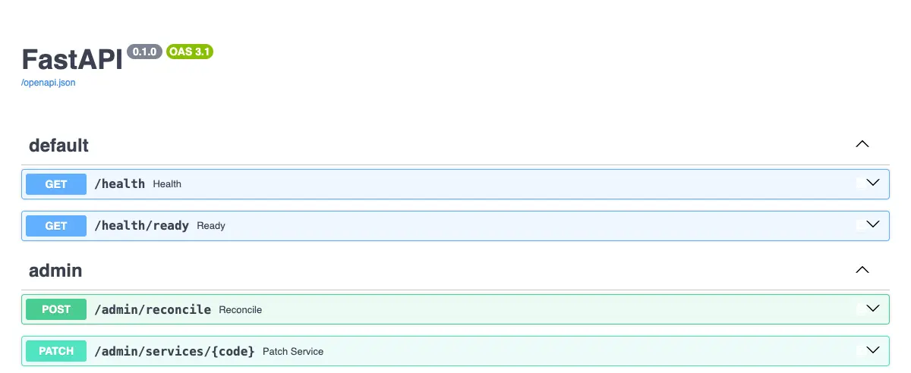Viewport: 911px width, 373px height.
Task: Click the Reconcile summary text
Action: [x=240, y=310]
